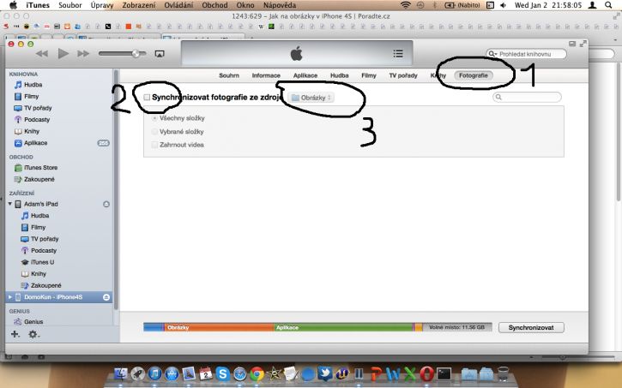Open the Zobrazení menu
Image resolution: width=622 pixels, height=388 pixels.
139,5
